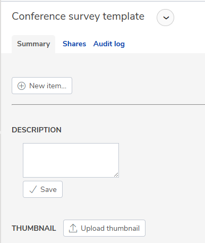Expand the chevron menu beside the title
Image resolution: width=205 pixels, height=243 pixels.
click(165, 18)
